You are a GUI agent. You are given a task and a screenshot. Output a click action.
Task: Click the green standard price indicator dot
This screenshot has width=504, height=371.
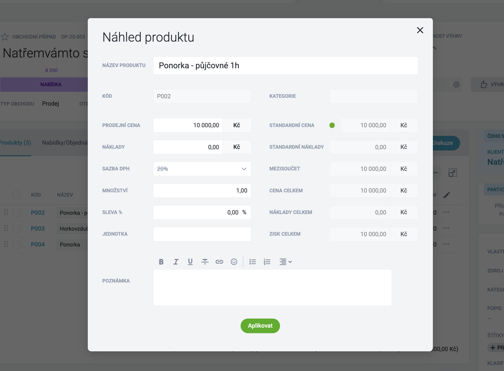point(332,125)
